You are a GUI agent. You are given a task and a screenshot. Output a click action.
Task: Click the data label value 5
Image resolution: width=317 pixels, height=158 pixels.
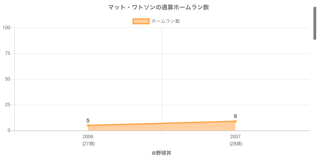(x=88, y=120)
